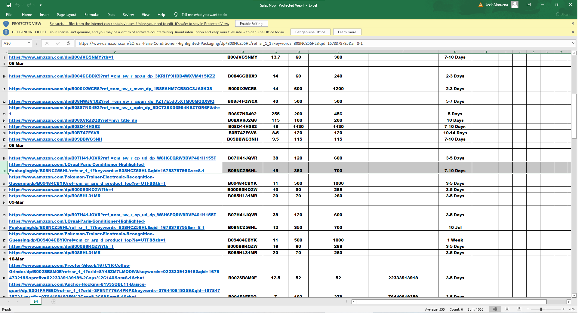Click the 22333913918 cell

point(403,272)
